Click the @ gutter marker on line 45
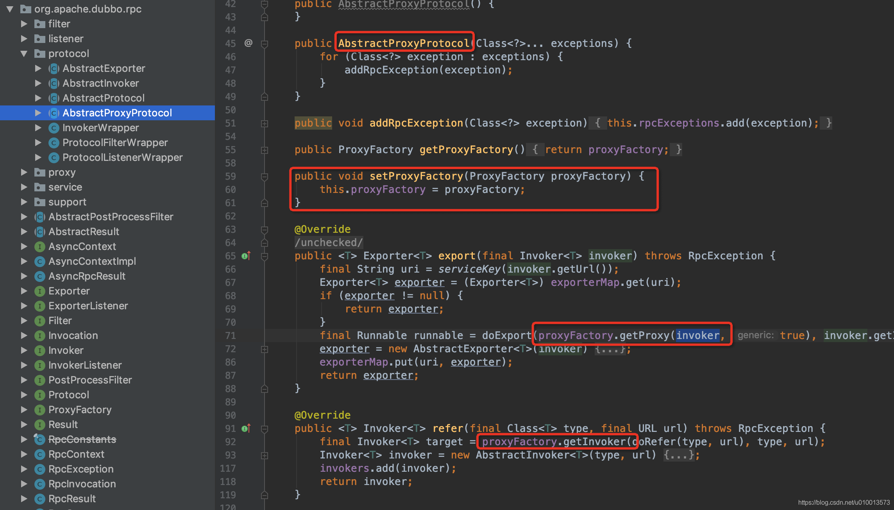The width and height of the screenshot is (894, 510). (x=249, y=43)
